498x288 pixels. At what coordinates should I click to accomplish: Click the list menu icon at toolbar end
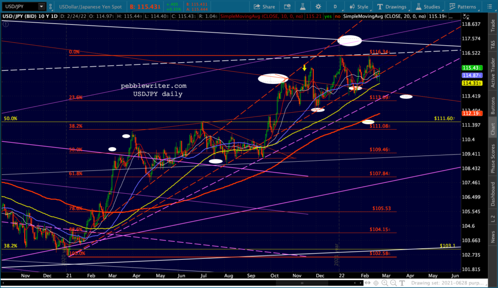pos(490,7)
